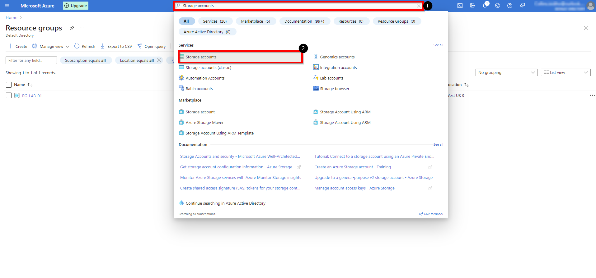Image resolution: width=596 pixels, height=278 pixels.
Task: Filter results by Resources (0)
Action: point(351,21)
